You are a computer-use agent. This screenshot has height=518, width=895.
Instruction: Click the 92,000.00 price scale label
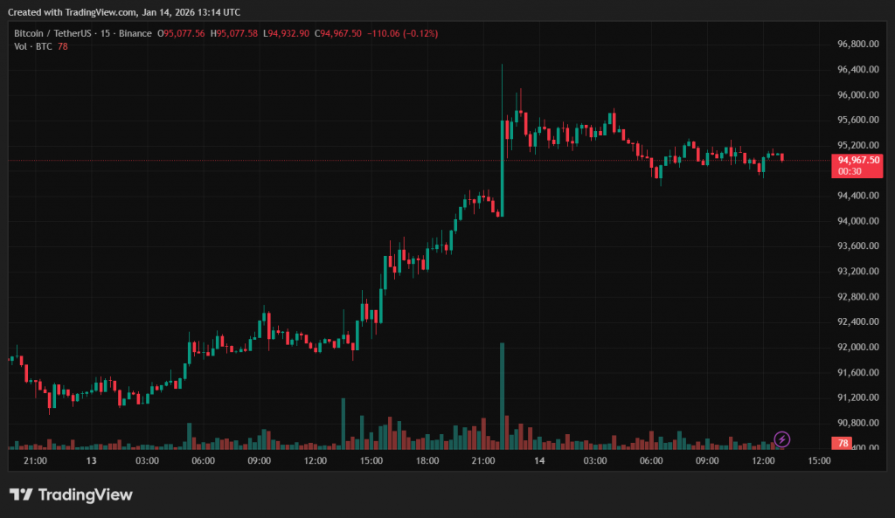[857, 348]
